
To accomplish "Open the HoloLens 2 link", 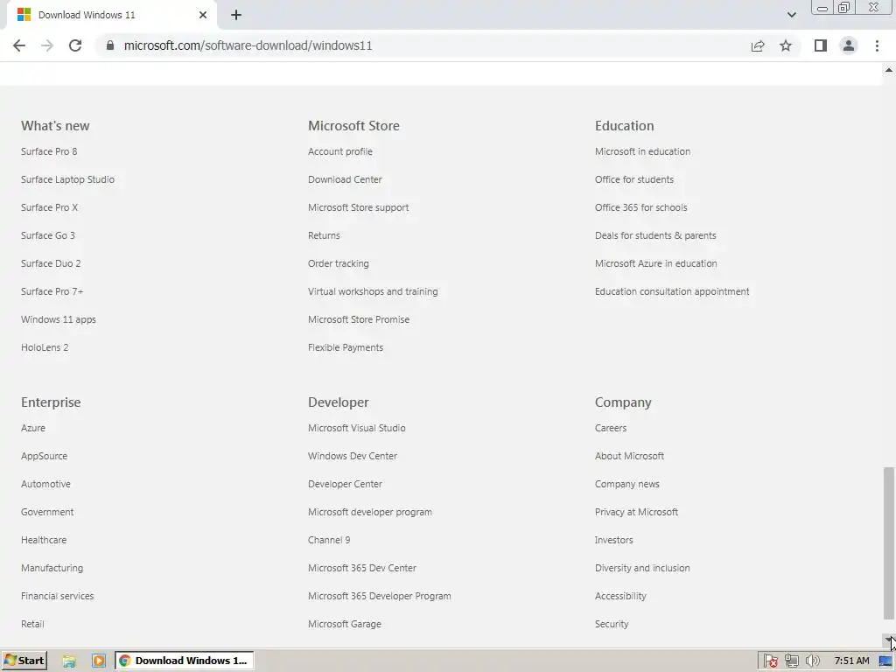I will pos(45,347).
